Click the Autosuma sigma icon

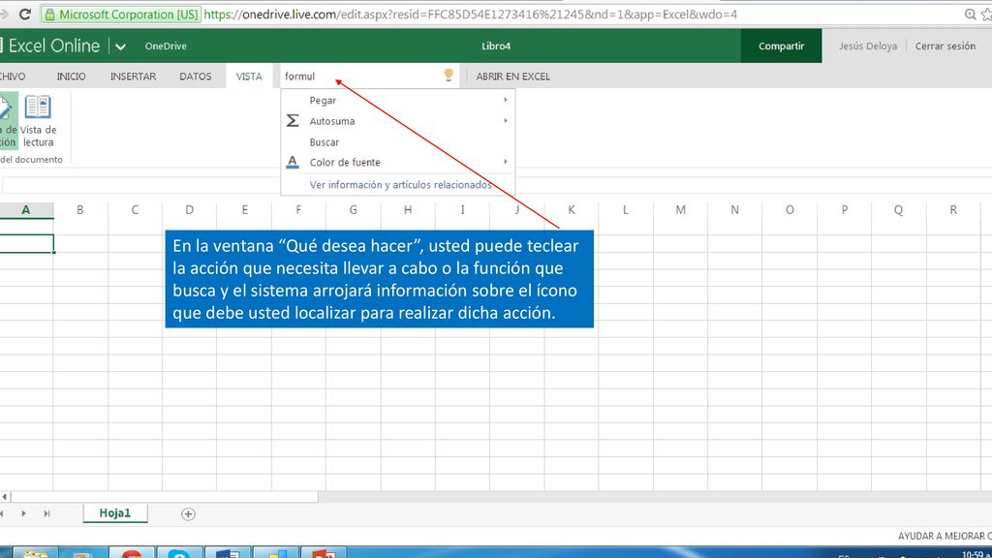click(x=293, y=121)
